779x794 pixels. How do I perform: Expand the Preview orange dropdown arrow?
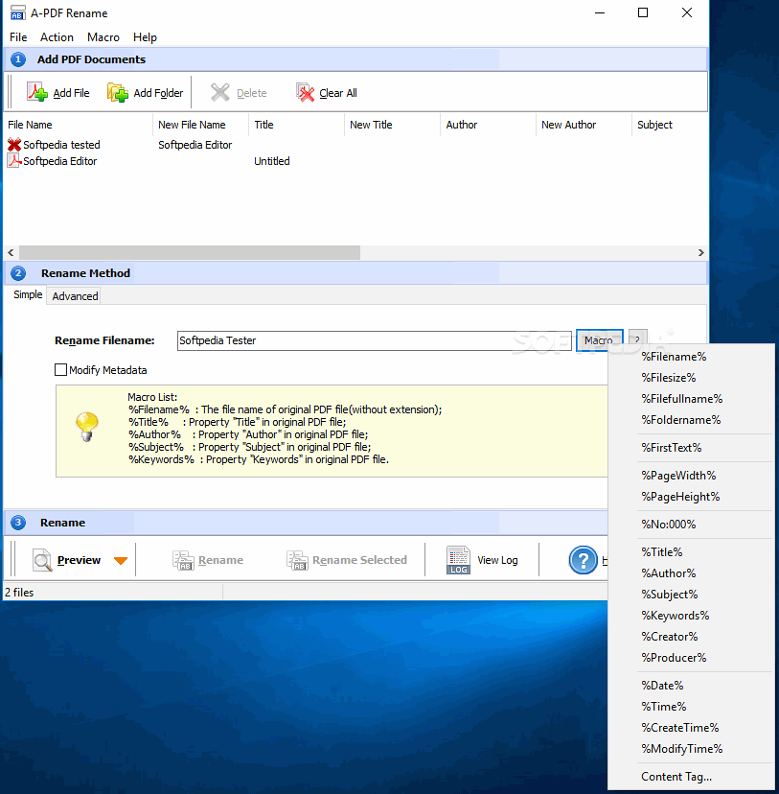pos(121,561)
